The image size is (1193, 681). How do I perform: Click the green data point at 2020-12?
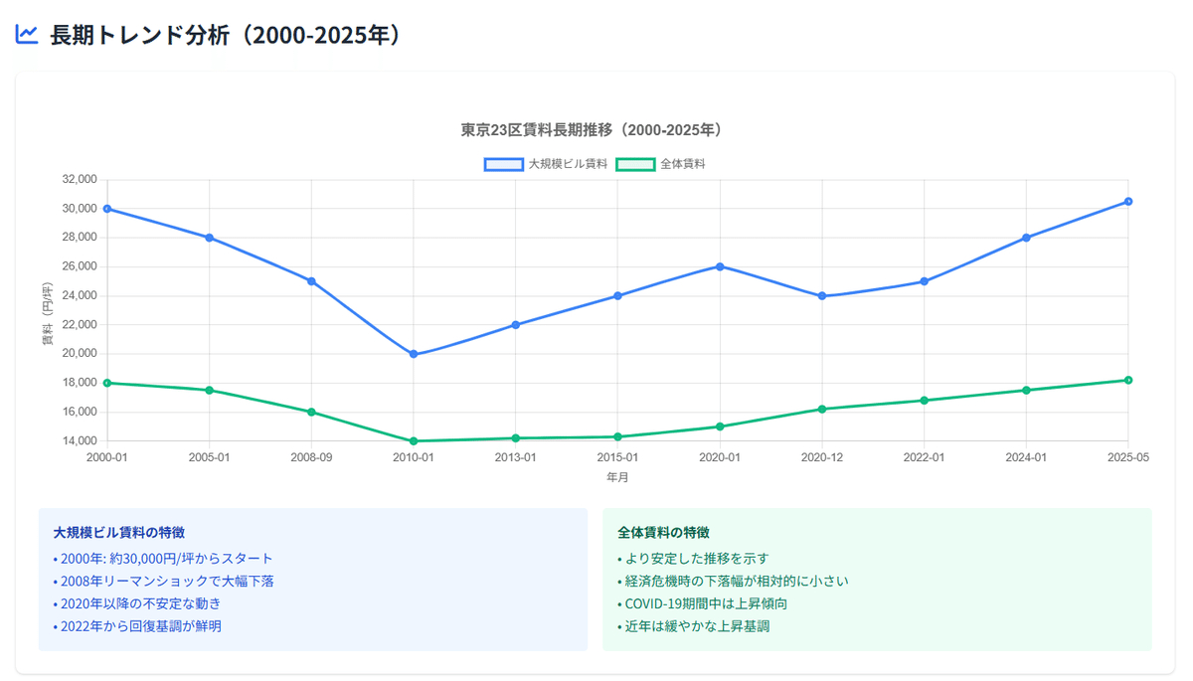pyautogui.click(x=822, y=409)
